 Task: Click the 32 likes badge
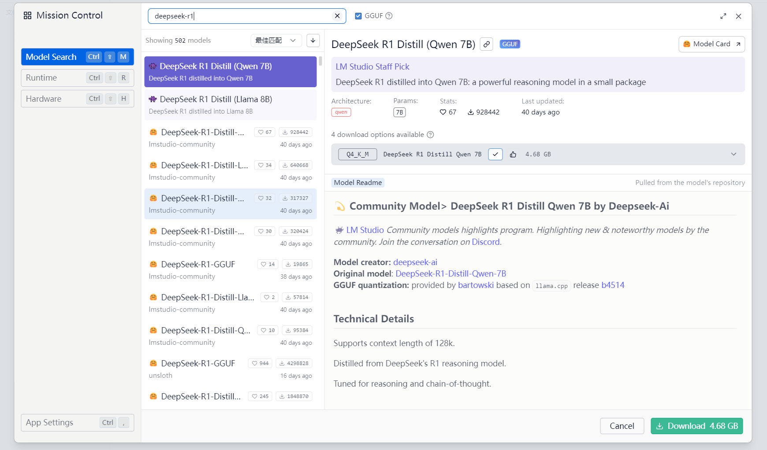[x=265, y=198]
